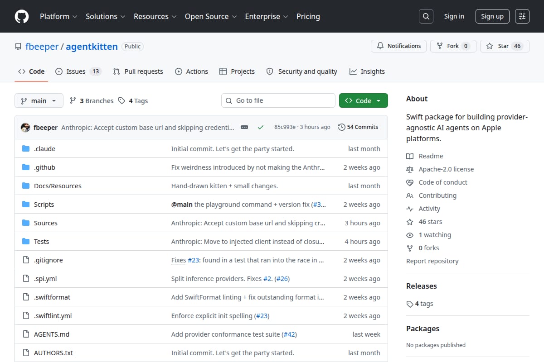Open the green Code dropdown button
The image size is (544, 362).
(364, 100)
